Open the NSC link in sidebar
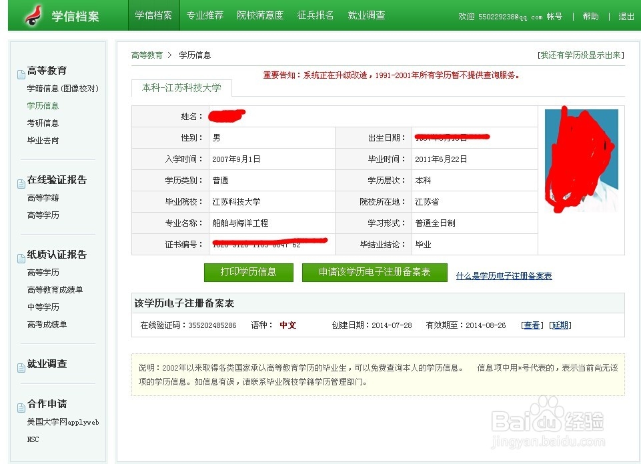The height and width of the screenshot is (464, 641). (x=33, y=439)
